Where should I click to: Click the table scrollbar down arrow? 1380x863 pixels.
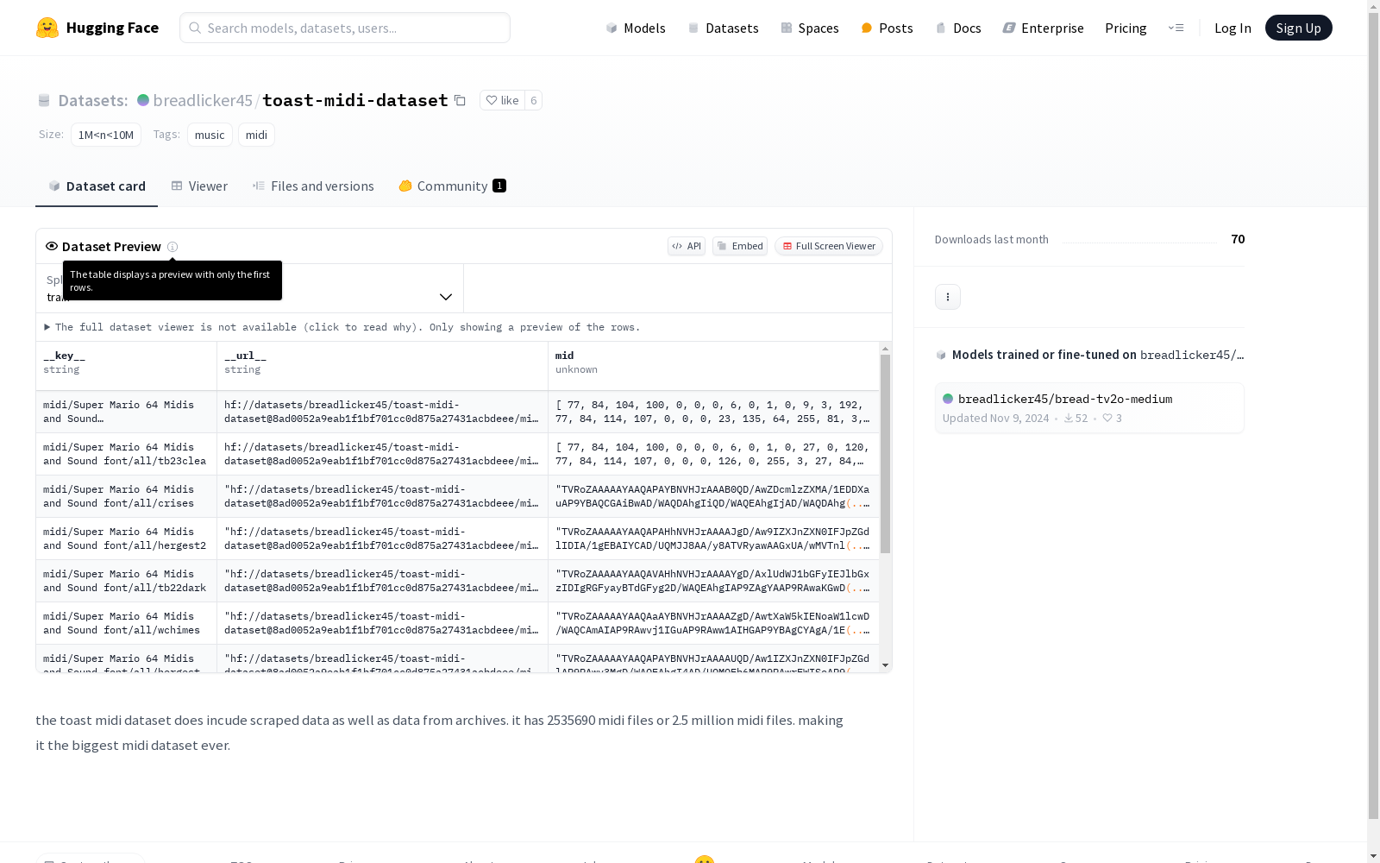click(885, 665)
